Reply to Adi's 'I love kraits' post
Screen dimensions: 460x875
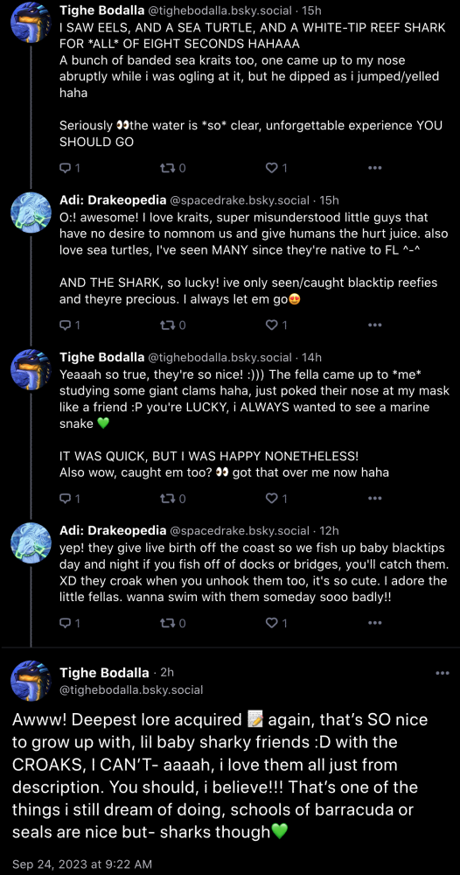click(x=70, y=325)
